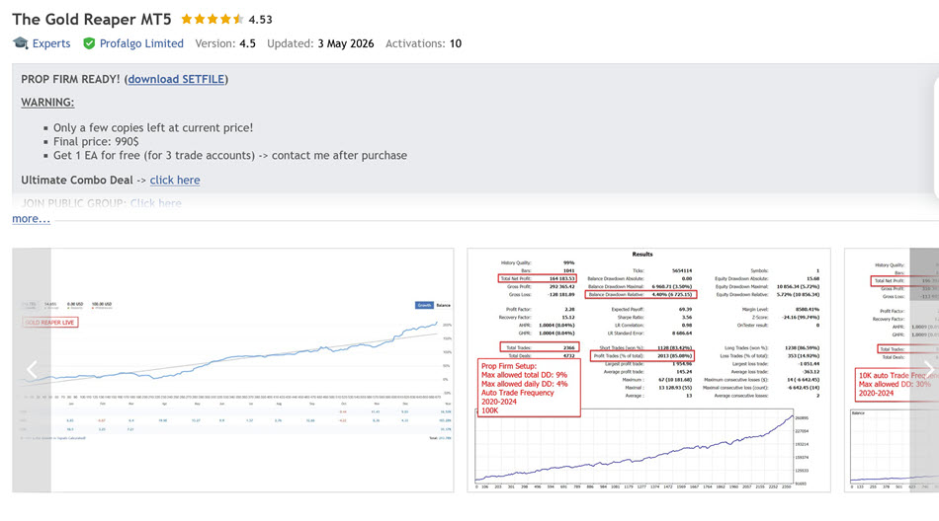Open the Gold Reaper Live growth chart thumbnail
The width and height of the screenshot is (939, 521).
(x=233, y=370)
